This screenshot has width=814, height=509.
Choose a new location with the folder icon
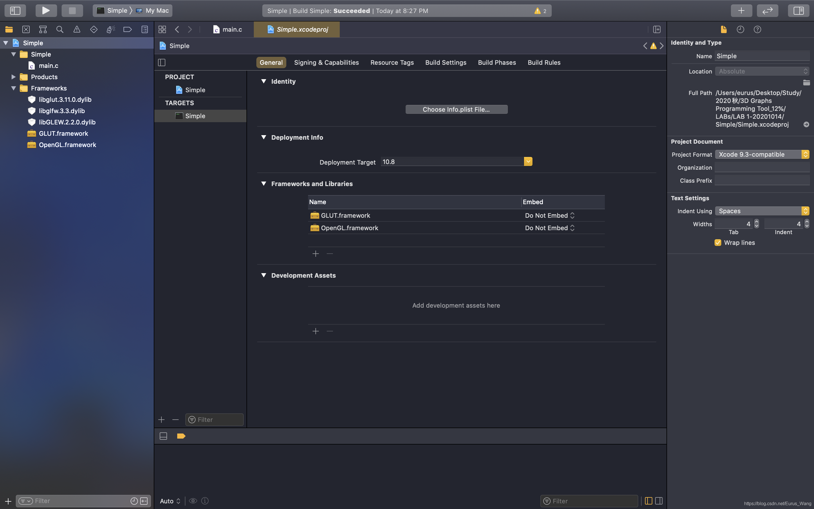click(806, 83)
